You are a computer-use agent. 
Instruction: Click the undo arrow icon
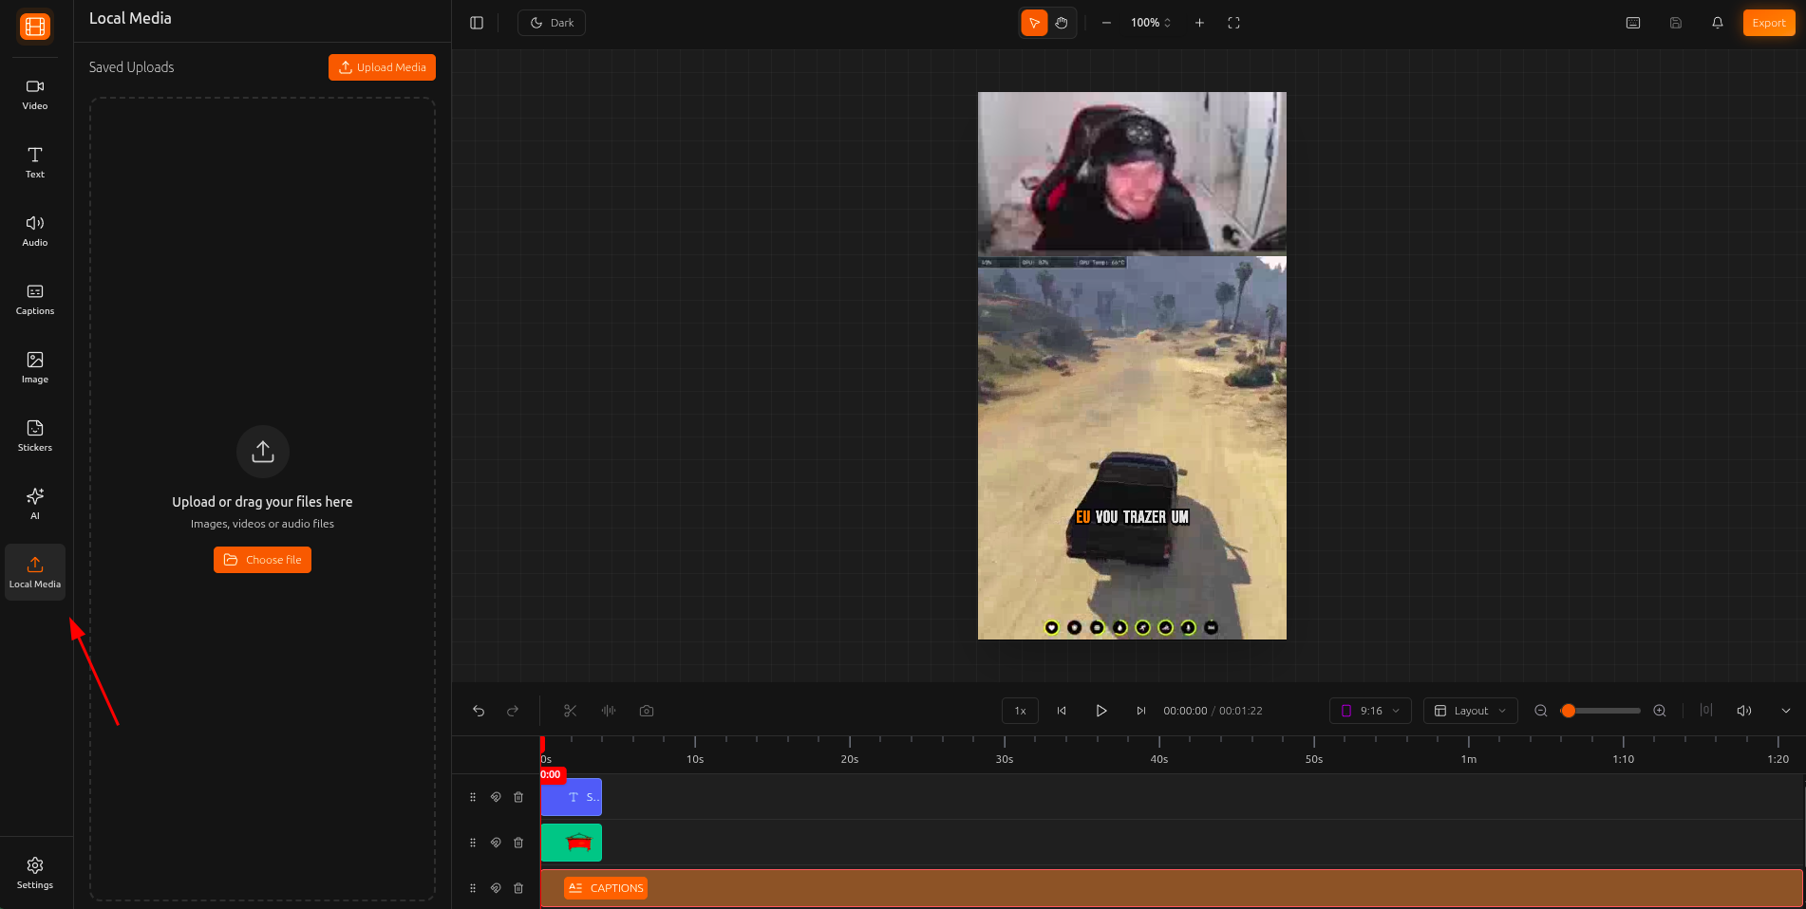(479, 711)
